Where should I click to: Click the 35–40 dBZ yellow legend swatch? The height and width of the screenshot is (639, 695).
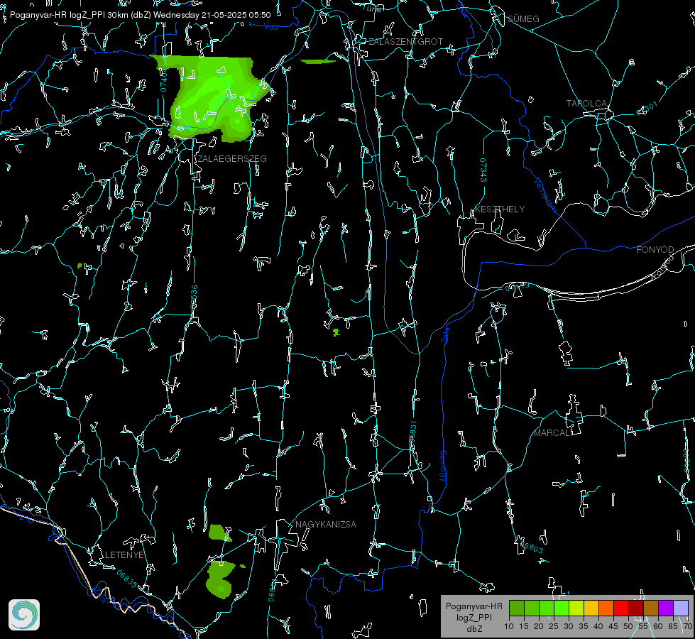tap(591, 608)
